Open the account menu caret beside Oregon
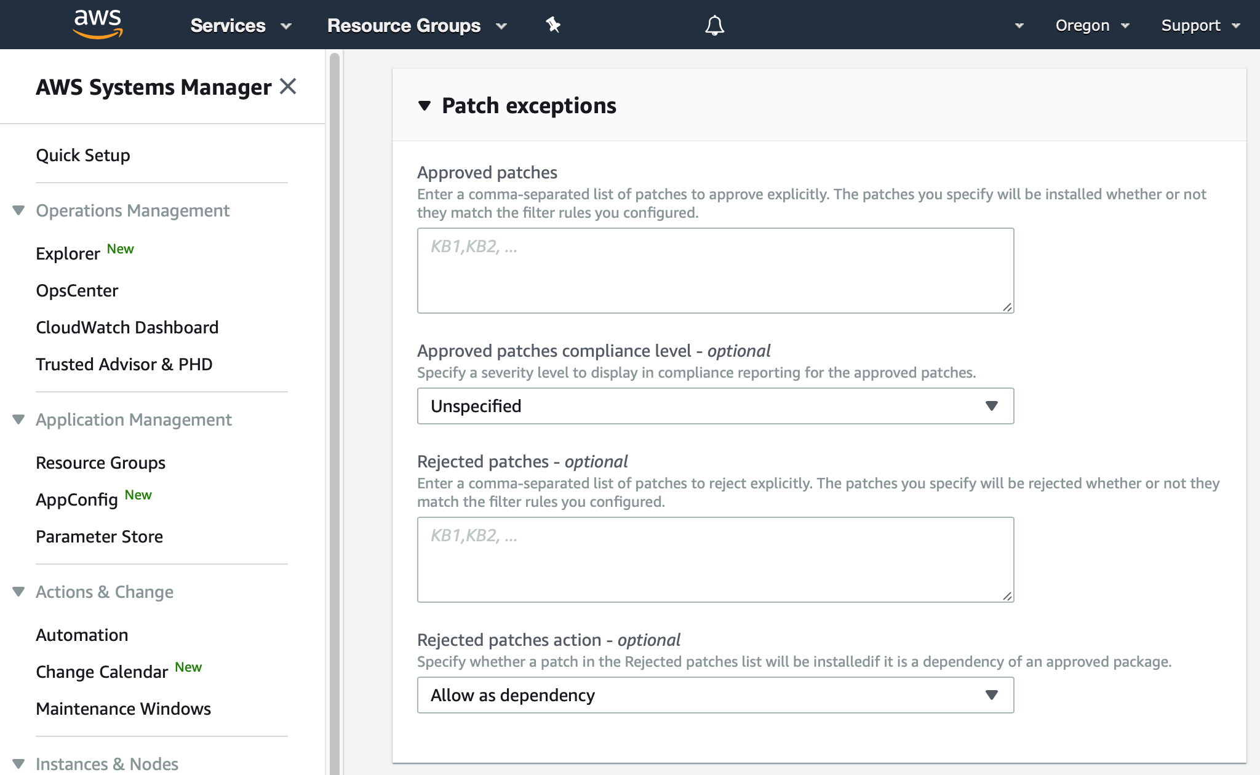The height and width of the screenshot is (775, 1260). coord(1019,26)
